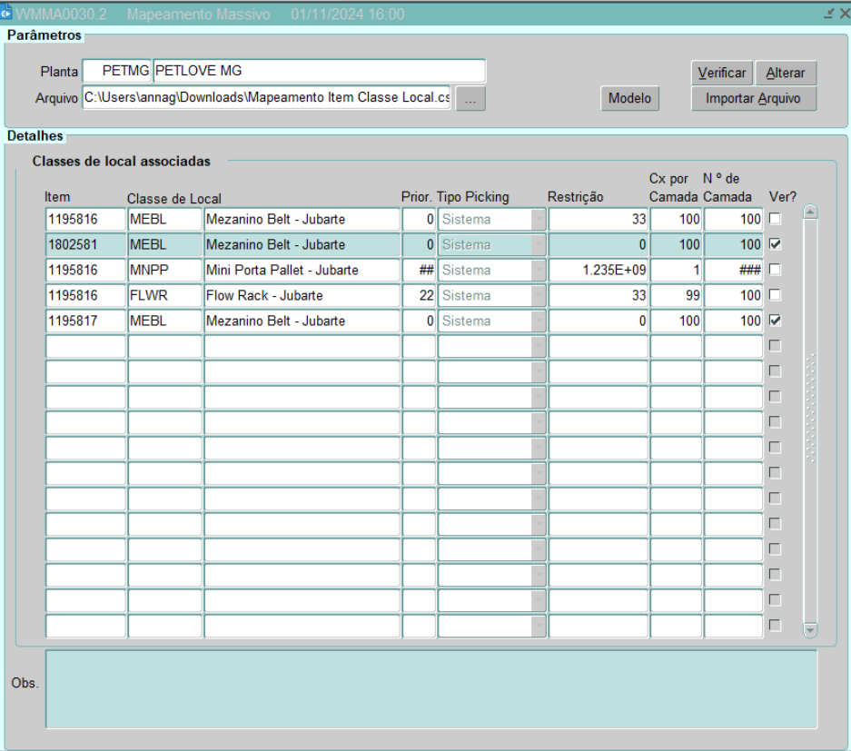Click the Obs. notes text area
This screenshot has height=751, width=851.
pyautogui.click(x=430, y=689)
